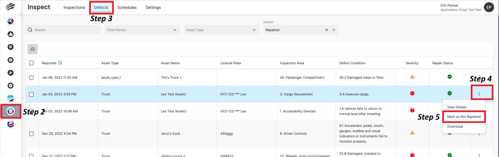Click the wrench maintenance icon in sidebar
The width and height of the screenshot is (499, 157).
click(x=11, y=73)
